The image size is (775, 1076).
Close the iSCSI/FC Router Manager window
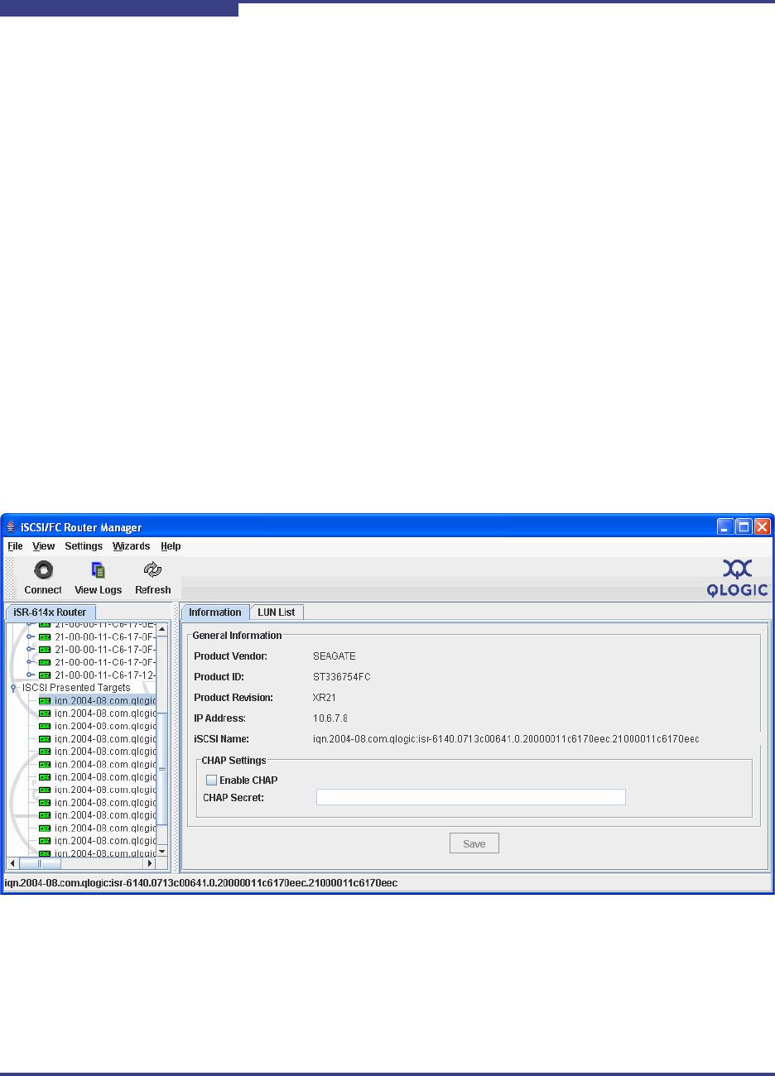point(763,526)
